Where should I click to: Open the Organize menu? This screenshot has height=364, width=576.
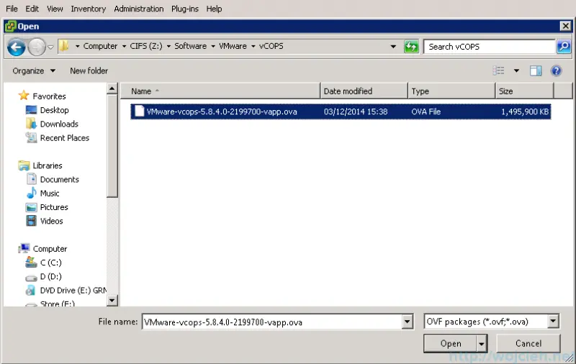click(x=33, y=70)
